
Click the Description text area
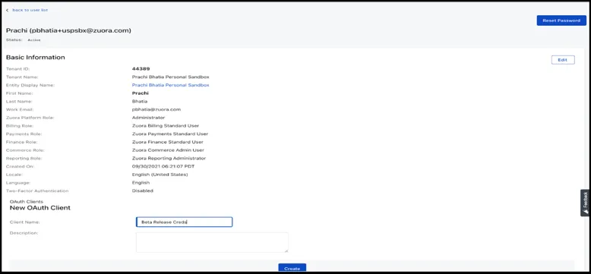coord(212,242)
